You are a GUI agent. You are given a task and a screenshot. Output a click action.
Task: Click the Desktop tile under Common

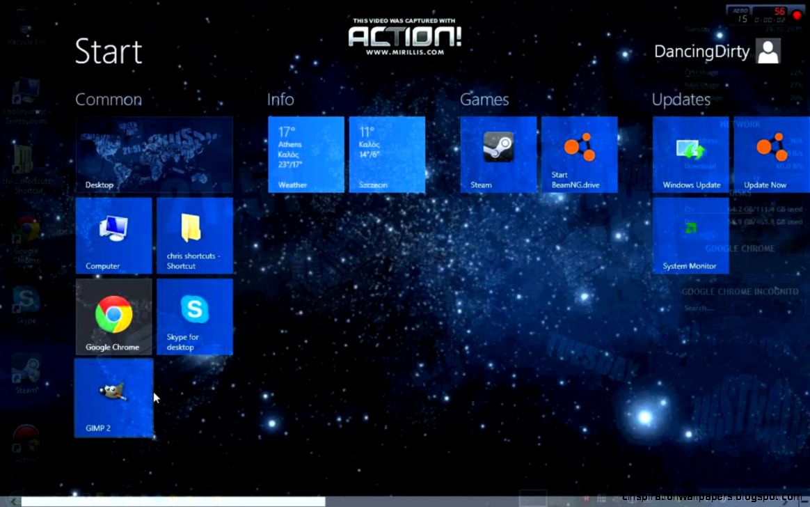point(154,153)
